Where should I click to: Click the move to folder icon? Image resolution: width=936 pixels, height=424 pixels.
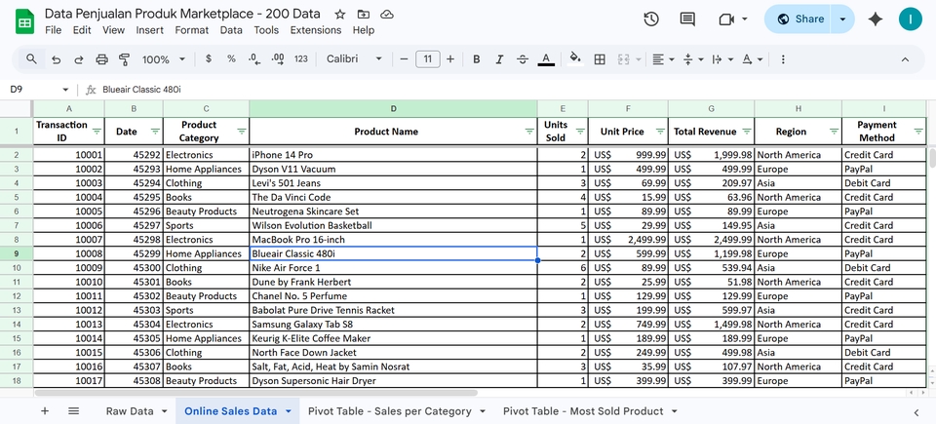click(363, 15)
